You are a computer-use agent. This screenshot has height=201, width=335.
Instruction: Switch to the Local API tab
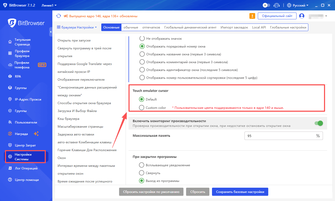point(259,27)
